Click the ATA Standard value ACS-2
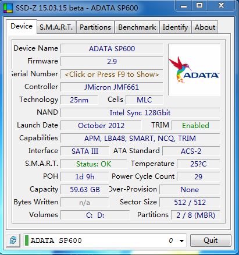This screenshot has height=255, width=239. 191,151
